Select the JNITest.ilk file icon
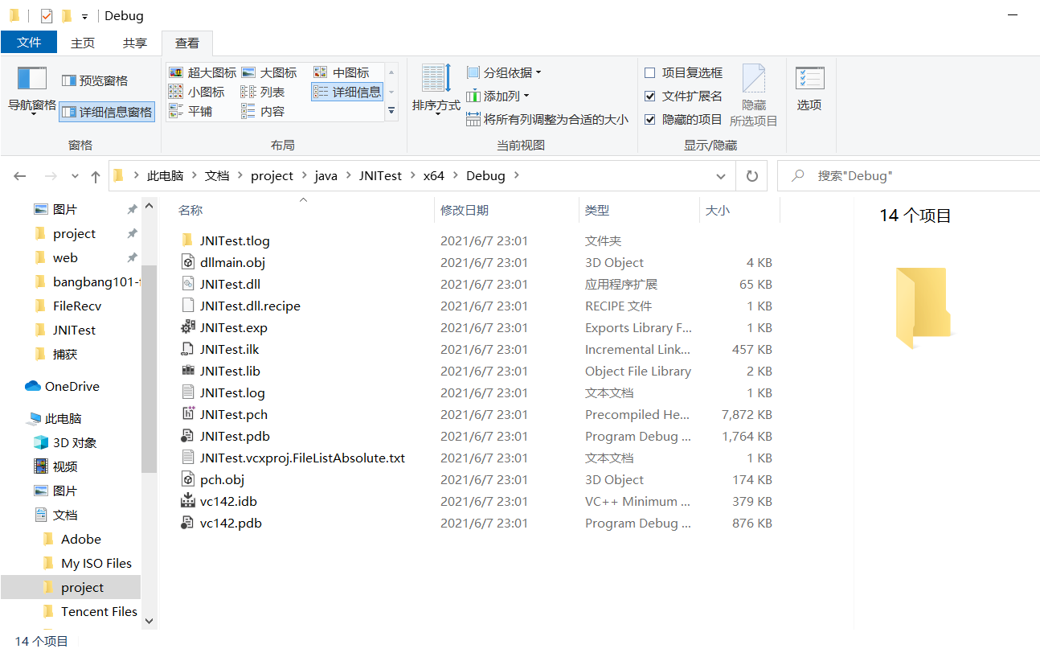The image size is (1040, 653). (x=187, y=349)
